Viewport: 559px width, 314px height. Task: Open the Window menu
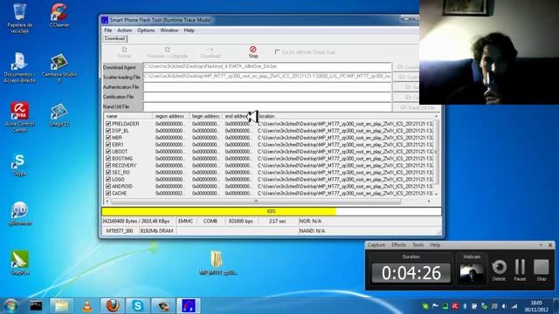(x=169, y=31)
